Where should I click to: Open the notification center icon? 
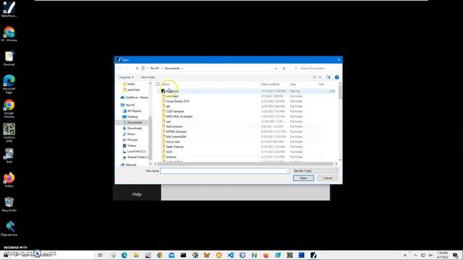coord(456,255)
